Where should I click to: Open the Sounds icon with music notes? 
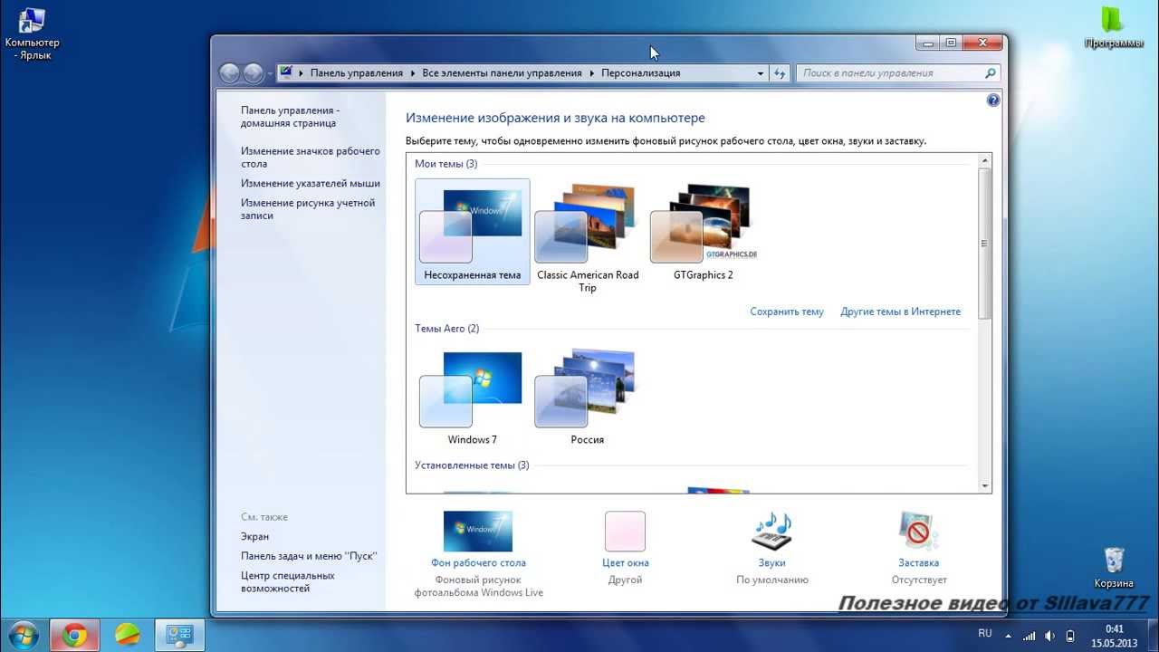pos(771,532)
